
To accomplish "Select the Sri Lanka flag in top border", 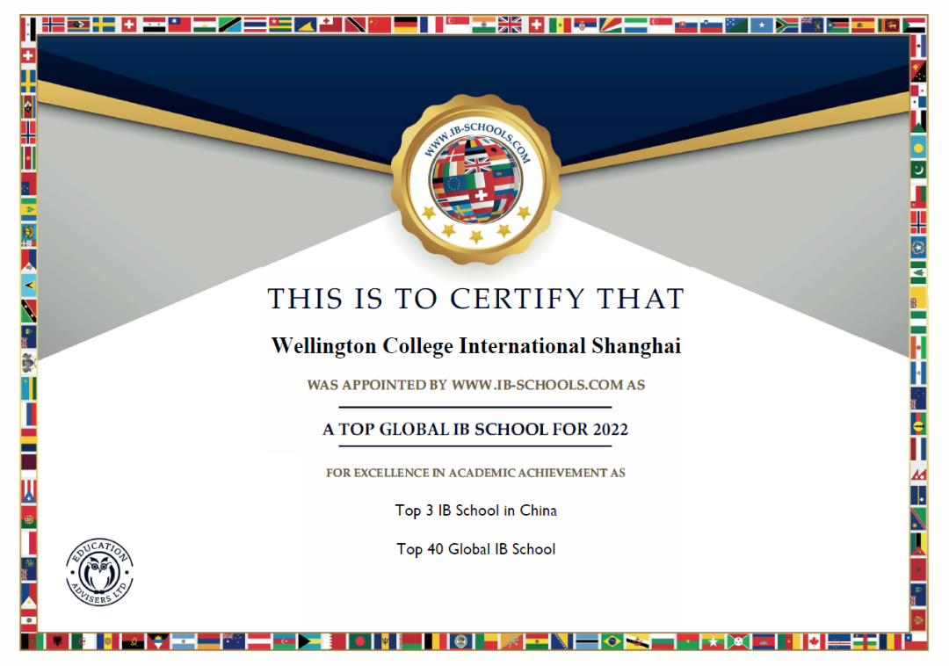I will coord(888,25).
